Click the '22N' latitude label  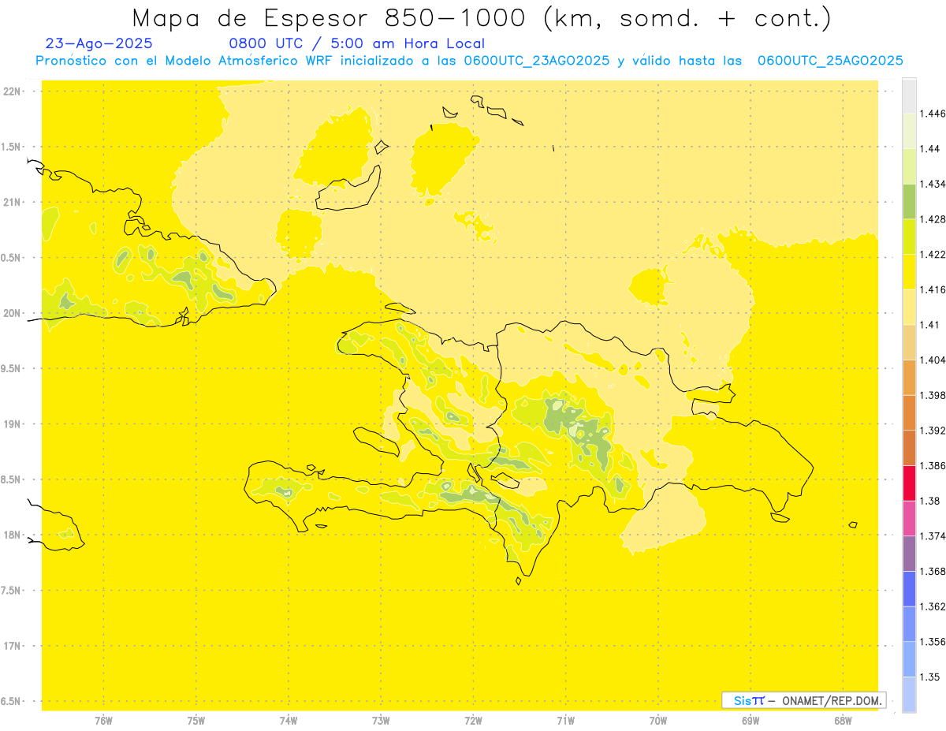point(12,91)
